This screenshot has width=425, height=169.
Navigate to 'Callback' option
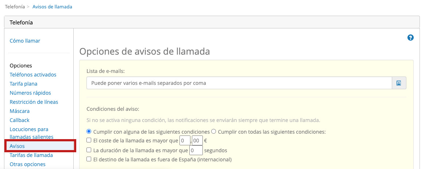point(20,120)
